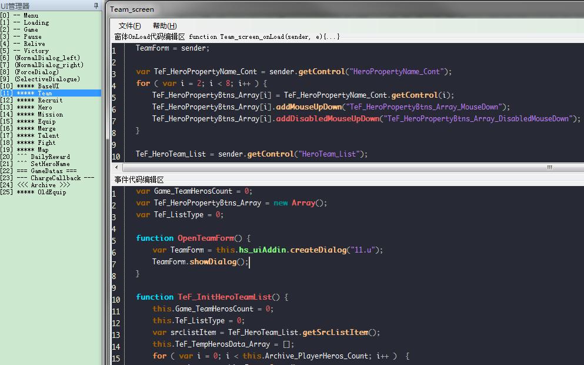Click 'new Array()' in event code
This screenshot has height=365, width=584.
tap(300, 203)
